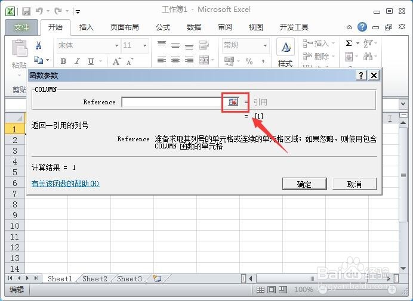This screenshot has height=301, width=413.
Task: Switch to Page Break Preview in status bar
Action: click(283, 290)
